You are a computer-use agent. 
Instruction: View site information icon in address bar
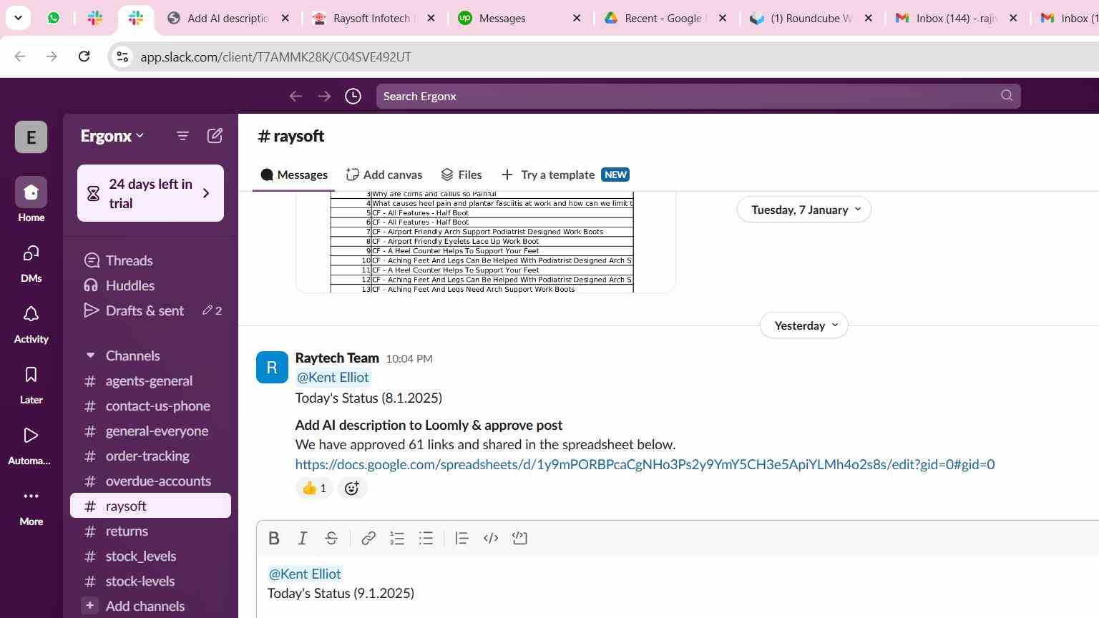click(x=122, y=57)
